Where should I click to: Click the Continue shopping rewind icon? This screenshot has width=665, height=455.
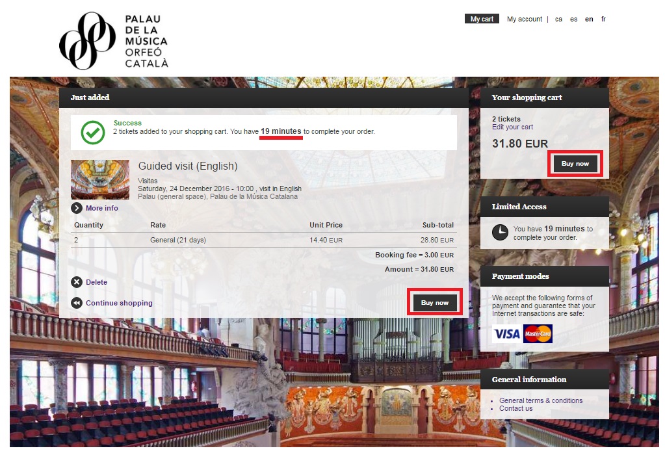[x=76, y=303]
